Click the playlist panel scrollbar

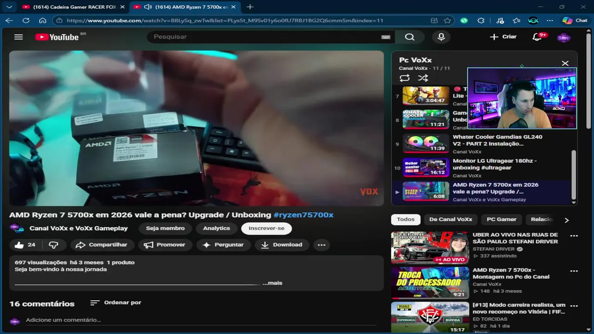(x=574, y=174)
